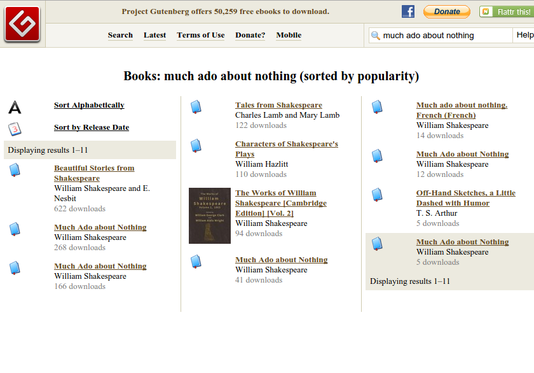Open Tales from Shakespeare link
Screen dimensions: 534x373
(278, 105)
